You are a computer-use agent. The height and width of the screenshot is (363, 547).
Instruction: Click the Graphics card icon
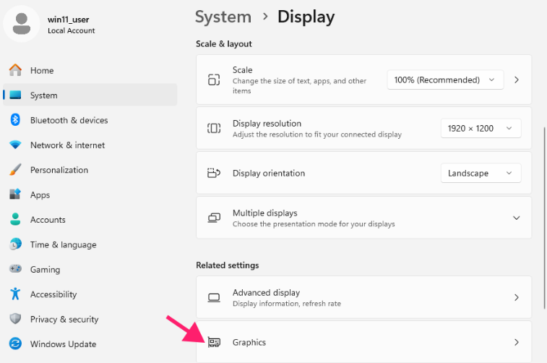pos(214,343)
